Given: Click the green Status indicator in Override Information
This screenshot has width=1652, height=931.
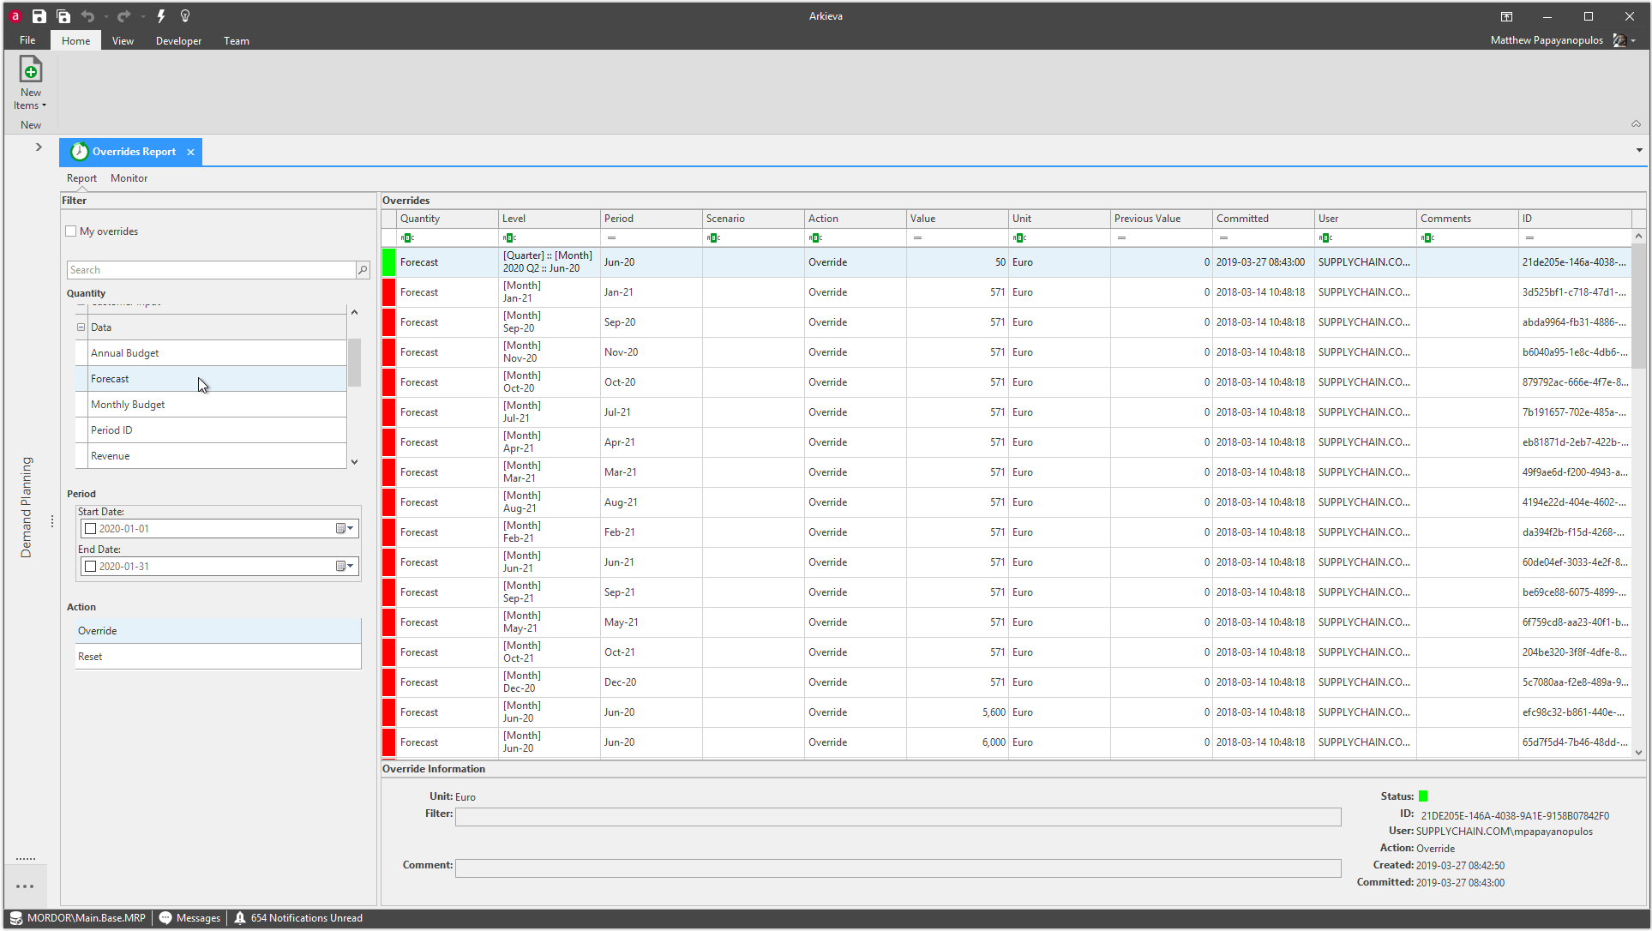Looking at the screenshot, I should click(1423, 796).
